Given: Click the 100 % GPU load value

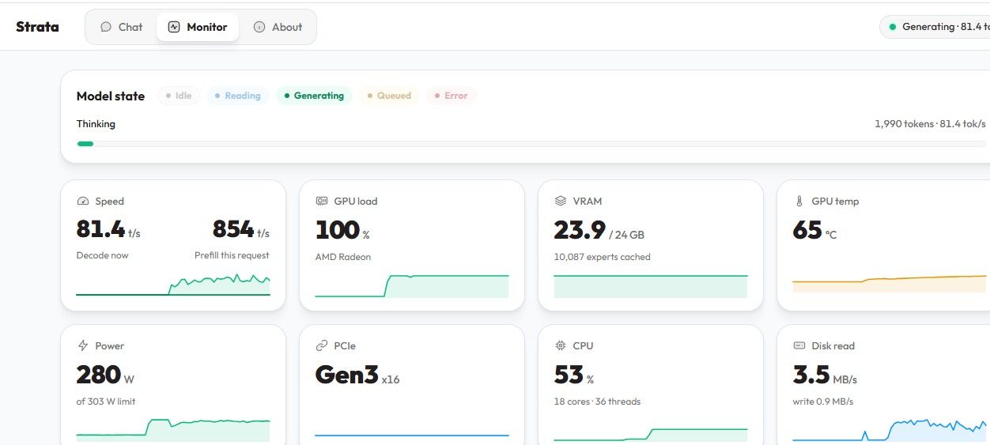Looking at the screenshot, I should [x=342, y=230].
